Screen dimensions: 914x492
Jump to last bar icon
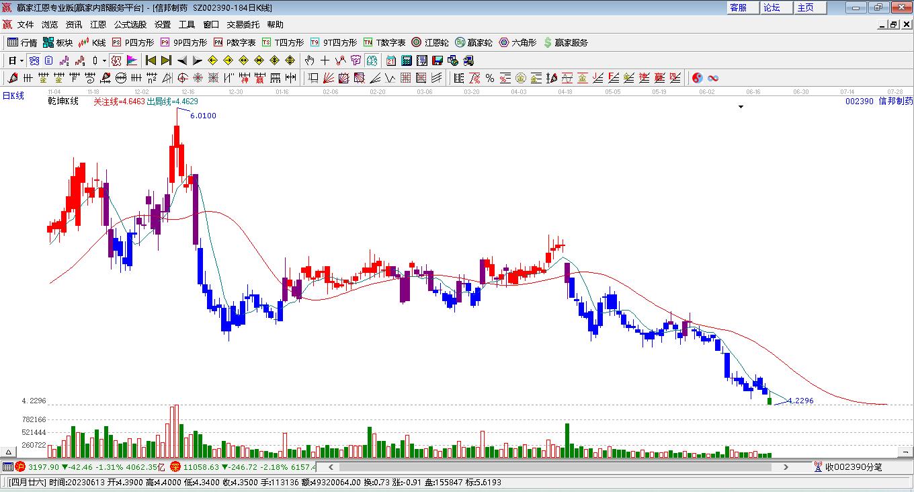click(166, 60)
